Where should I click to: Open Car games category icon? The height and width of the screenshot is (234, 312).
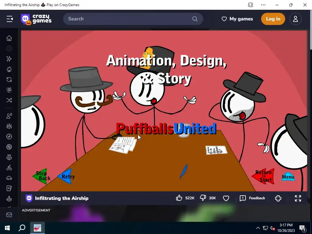(9, 178)
